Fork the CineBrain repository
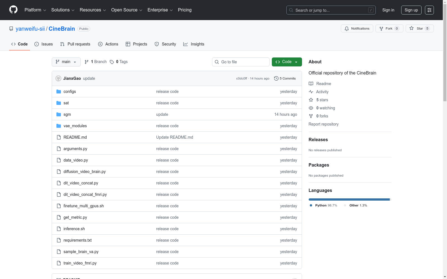 (x=389, y=28)
